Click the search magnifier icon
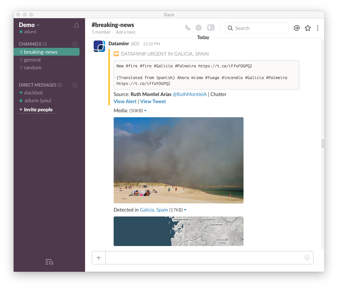 [230, 28]
